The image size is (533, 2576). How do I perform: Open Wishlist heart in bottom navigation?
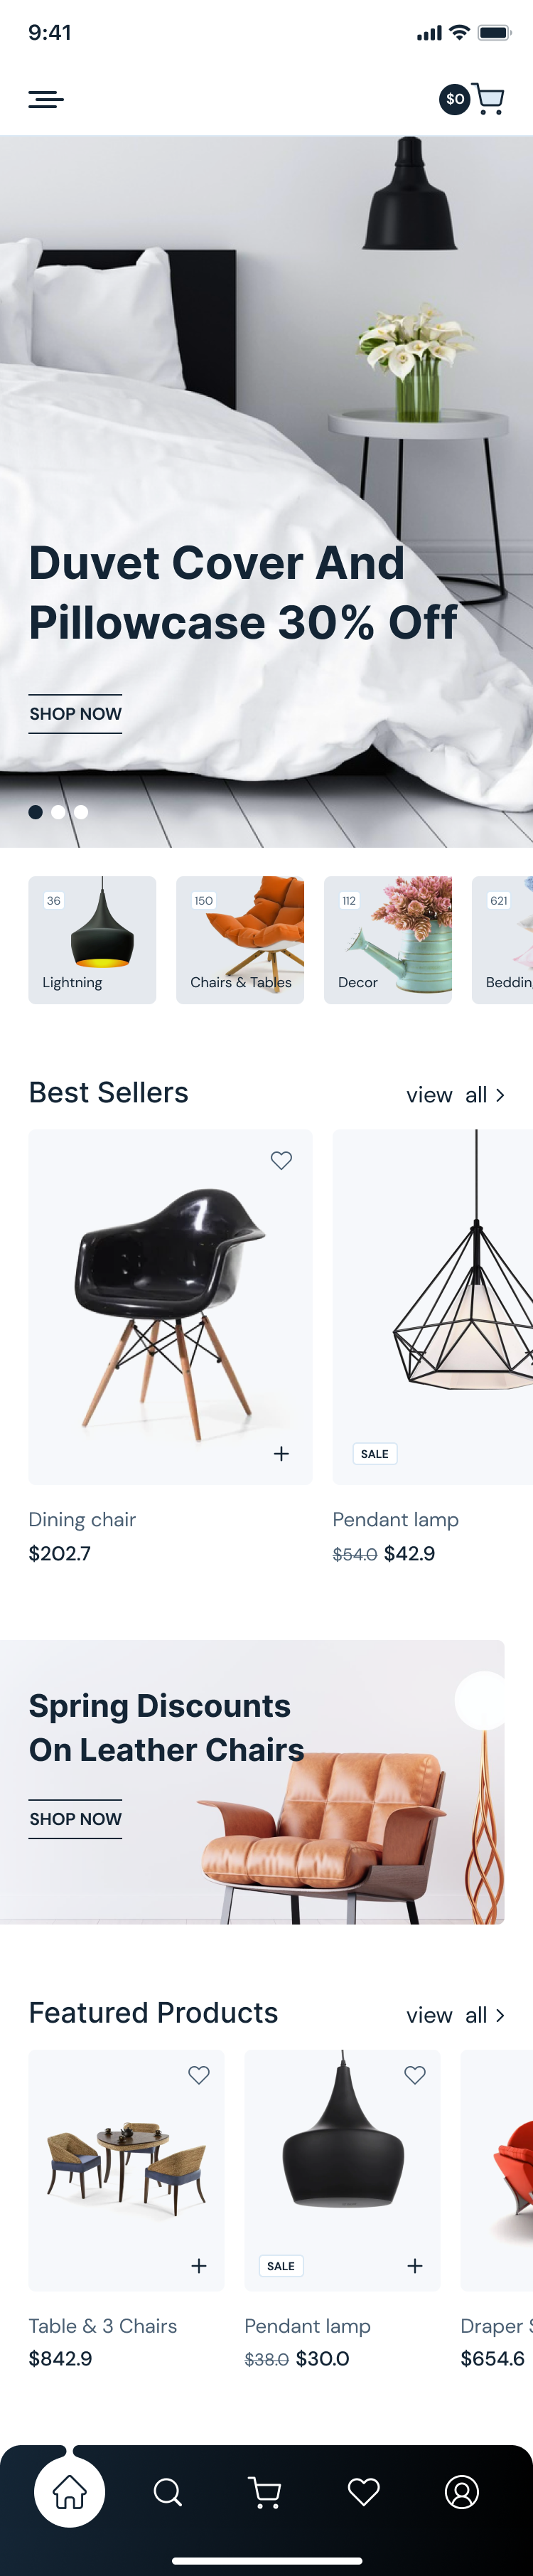click(x=363, y=2492)
